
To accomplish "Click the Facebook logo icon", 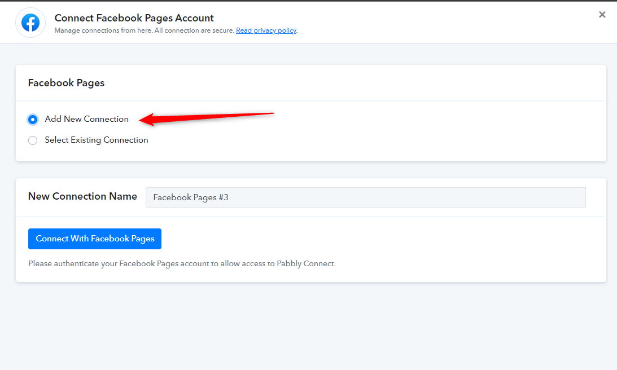I will [30, 23].
